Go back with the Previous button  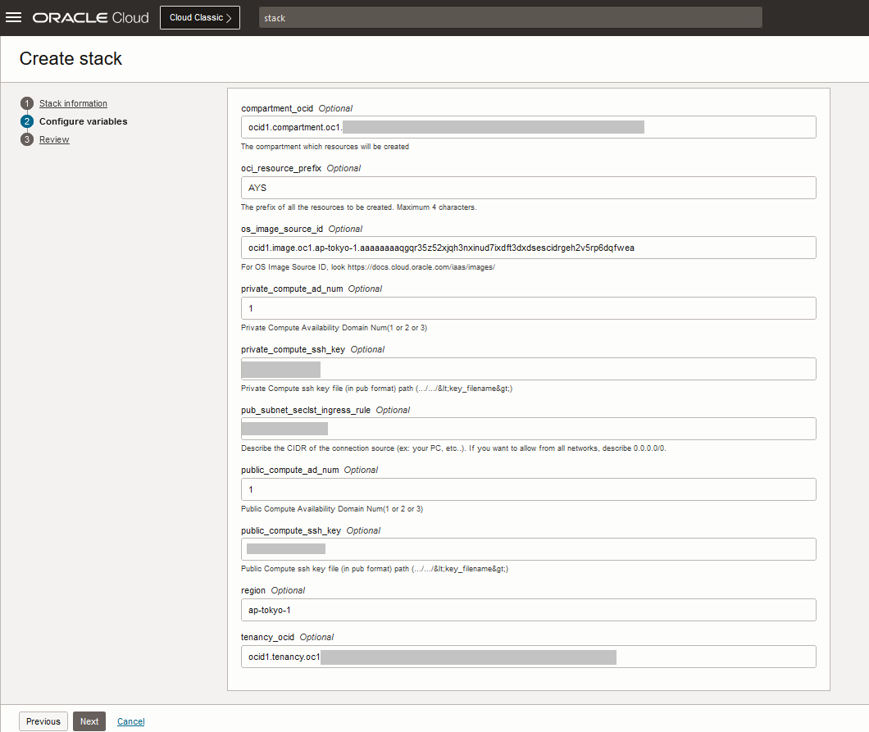43,721
